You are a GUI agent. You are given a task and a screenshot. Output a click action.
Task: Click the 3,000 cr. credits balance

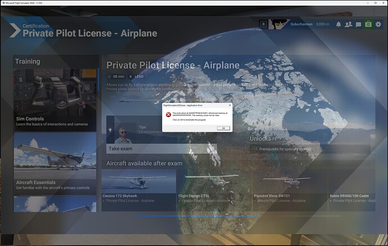tap(323, 24)
